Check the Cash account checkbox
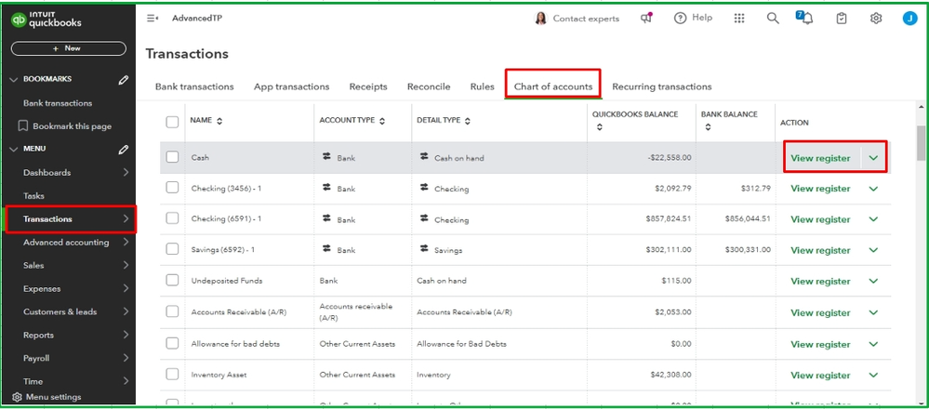Viewport: 929px width, 409px height. coord(172,157)
